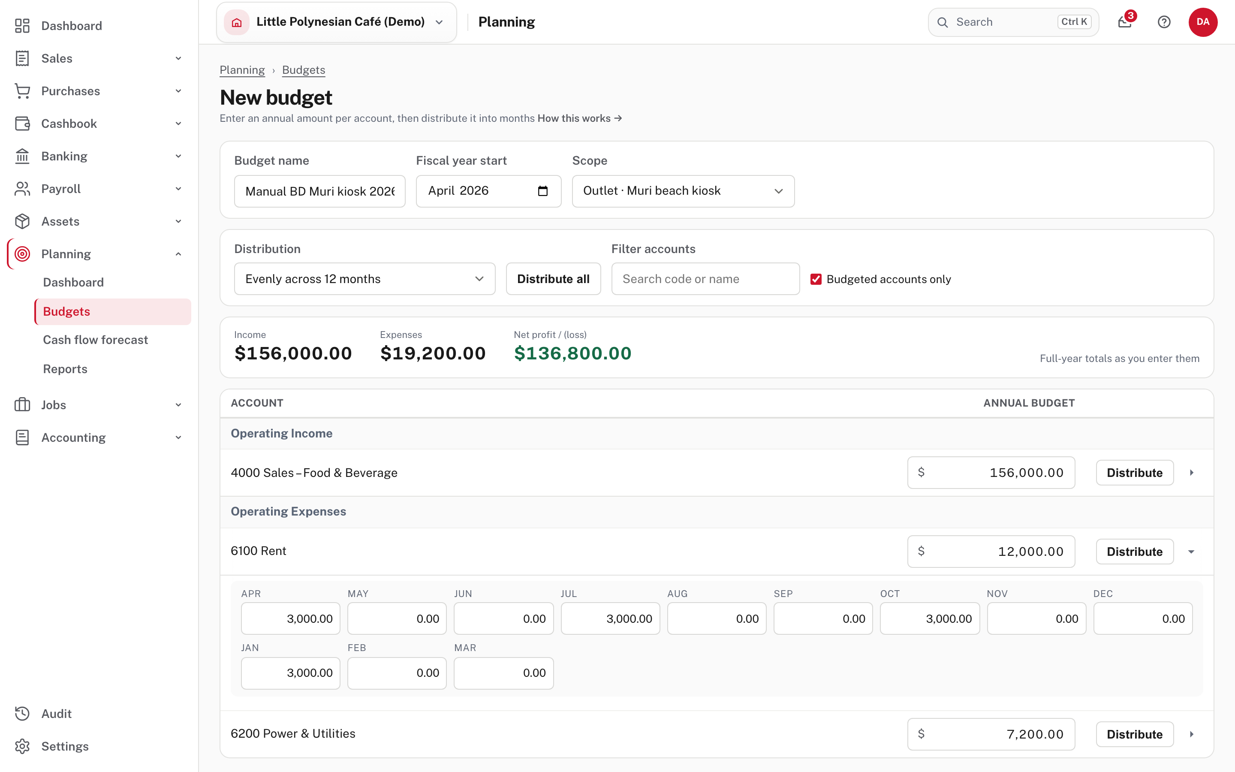This screenshot has width=1235, height=772.
Task: Click the Accounting ledger icon
Action: 22,437
